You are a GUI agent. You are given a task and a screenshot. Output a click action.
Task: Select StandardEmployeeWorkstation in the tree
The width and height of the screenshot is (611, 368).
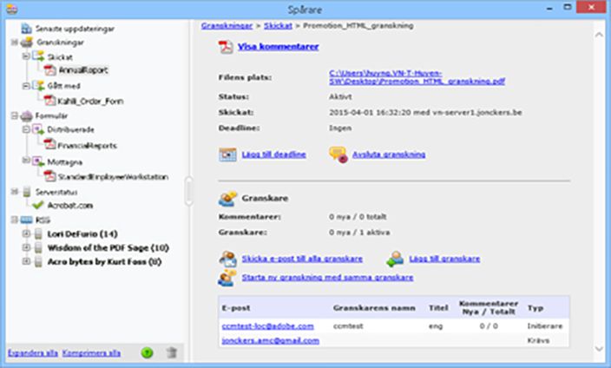pyautogui.click(x=113, y=177)
